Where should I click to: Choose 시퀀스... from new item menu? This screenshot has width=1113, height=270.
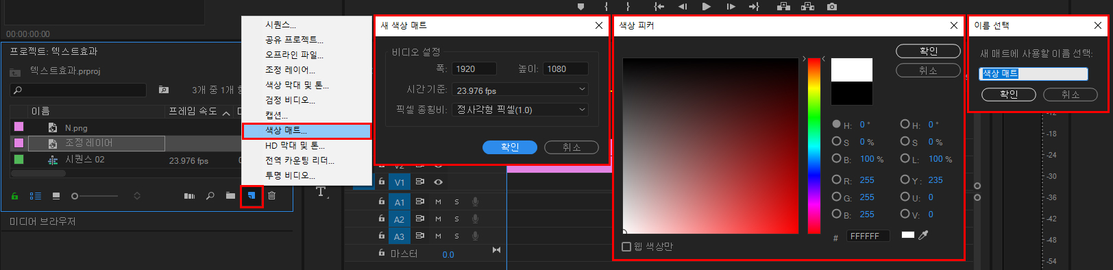pos(280,25)
